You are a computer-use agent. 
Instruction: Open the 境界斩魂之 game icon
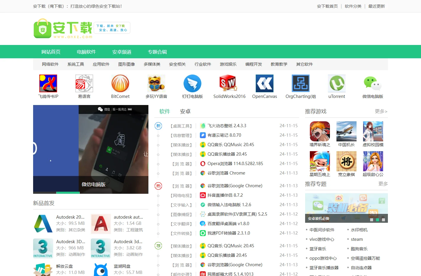(x=320, y=131)
